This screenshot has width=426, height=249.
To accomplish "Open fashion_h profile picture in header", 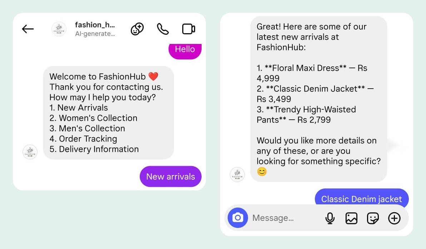I will coord(59,29).
